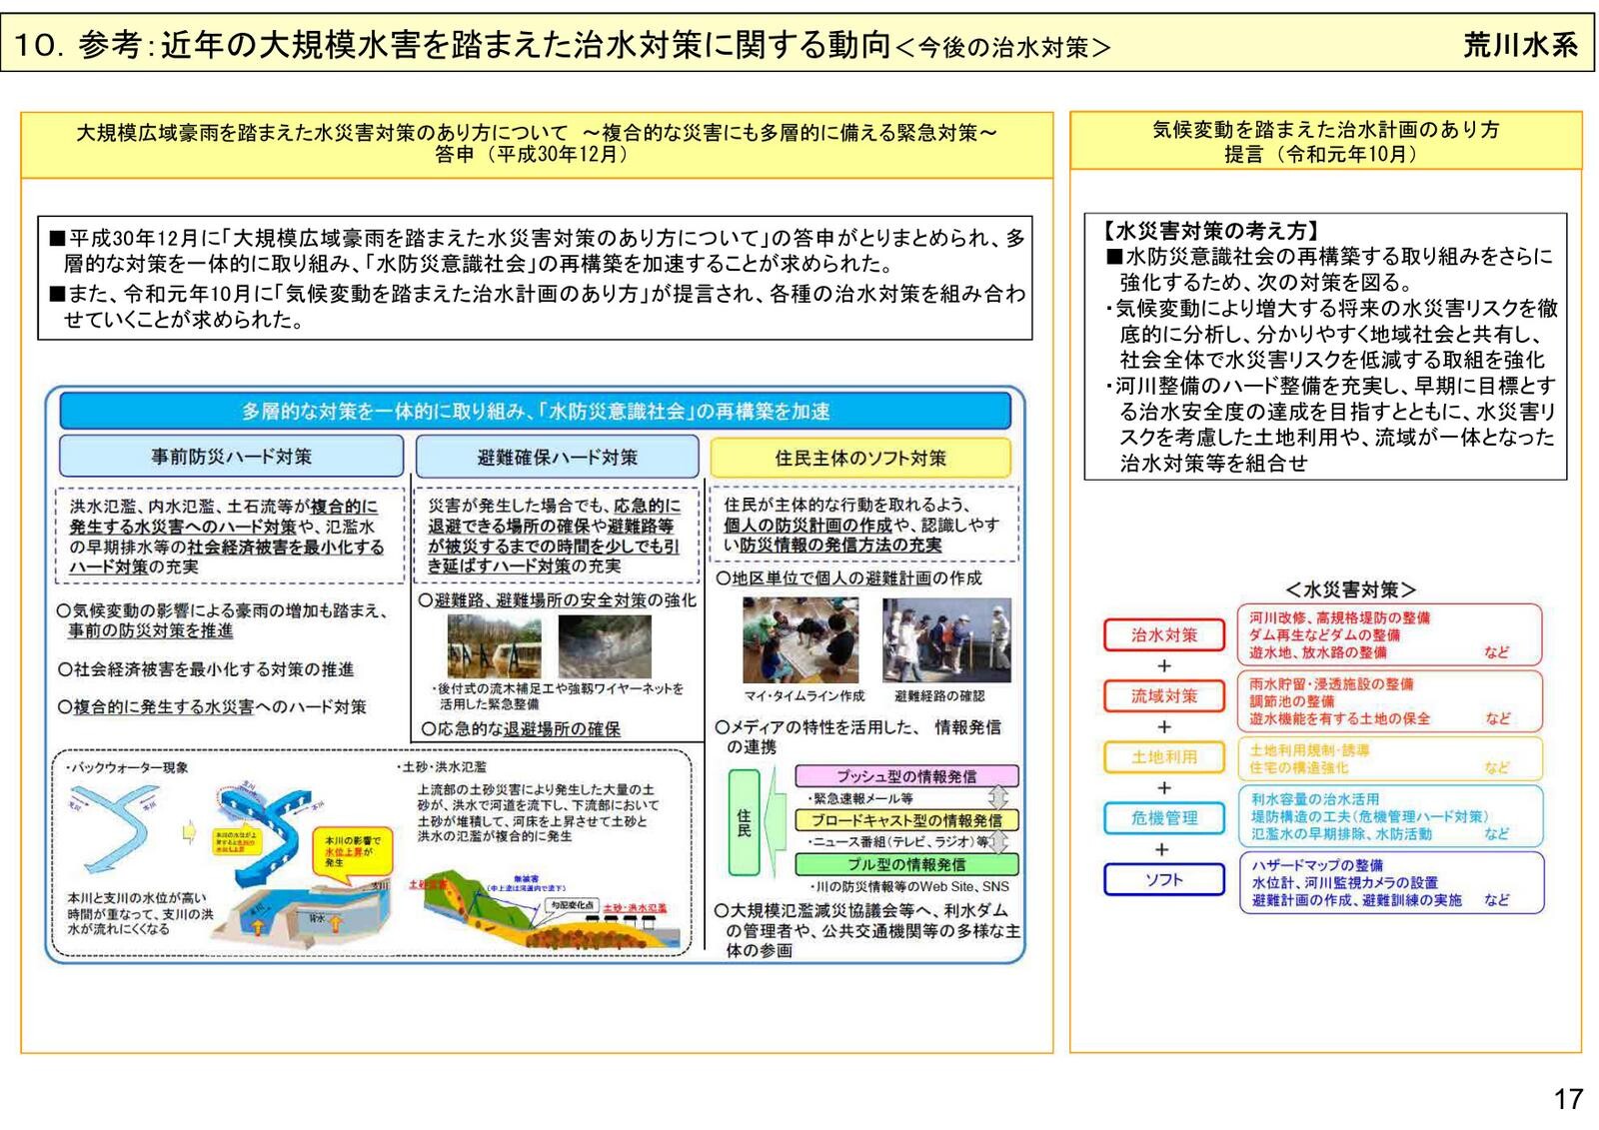Click the bullet ○社会経済被害を最小化する対策の推進
The image size is (1599, 1130).
tap(205, 668)
